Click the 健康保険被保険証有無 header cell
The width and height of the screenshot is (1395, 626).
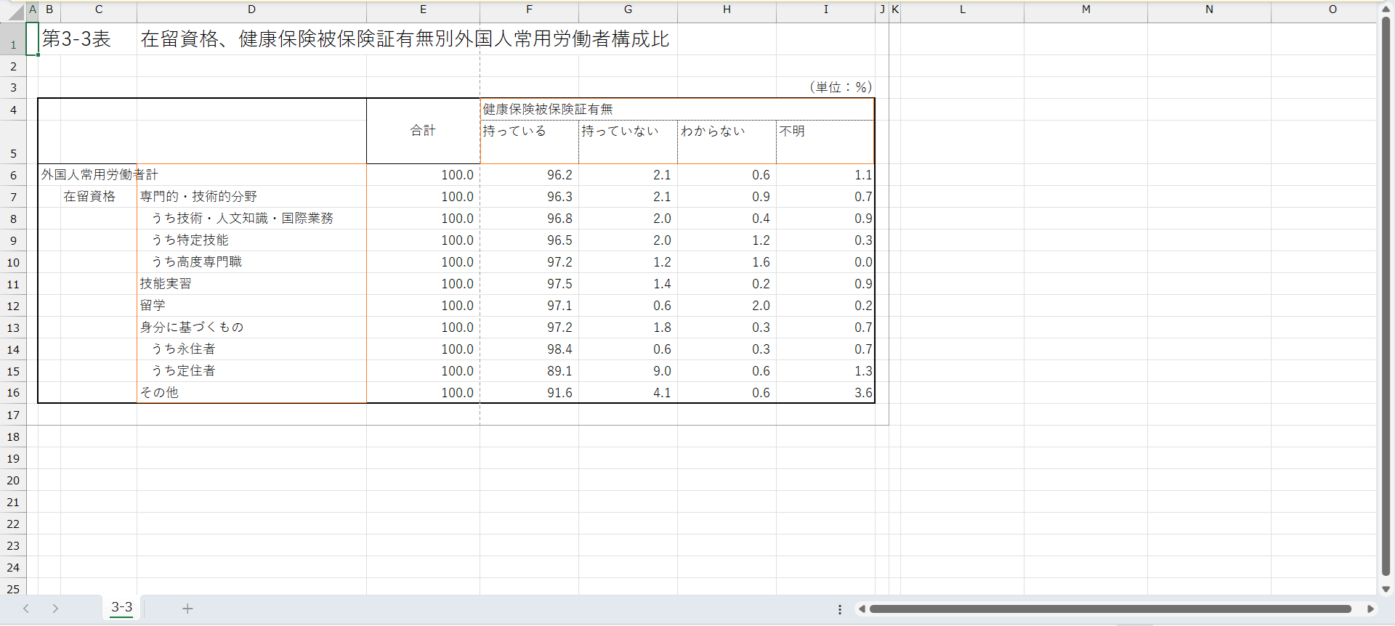point(676,109)
